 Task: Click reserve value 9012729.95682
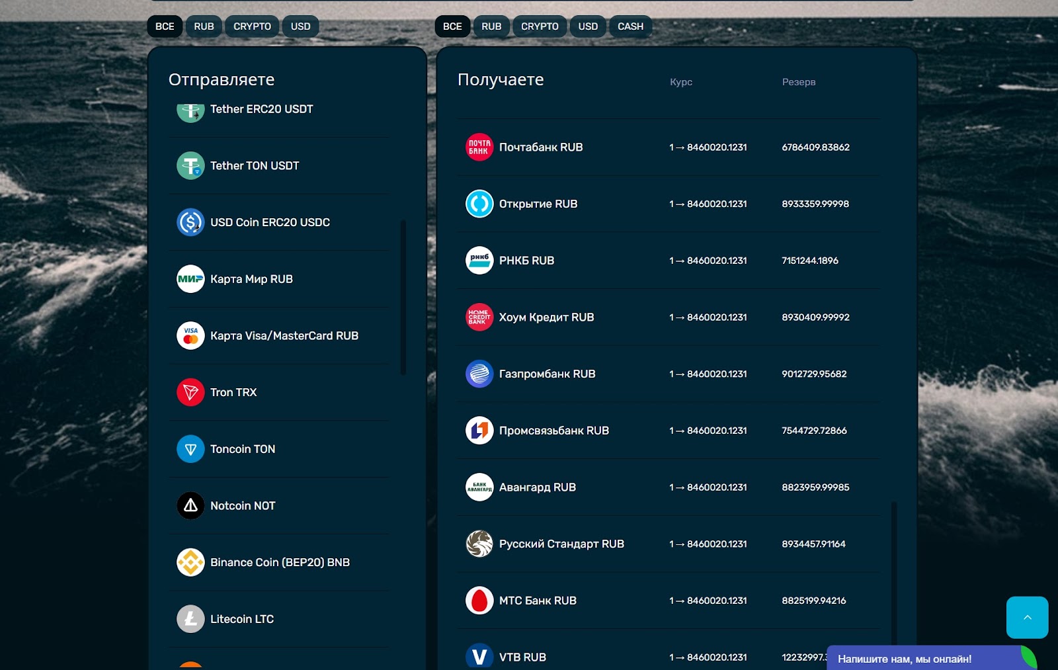click(x=814, y=374)
